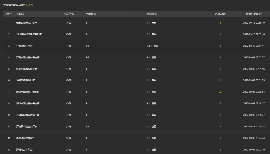Open 查看 for 开封电力井厂家 row
The height and width of the screenshot is (154, 270).
[x=154, y=150]
